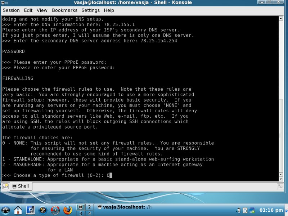Launch Firefox from the panel

pos(67,210)
